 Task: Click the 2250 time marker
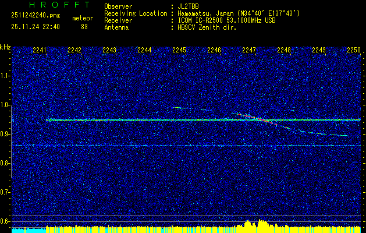[x=353, y=50]
